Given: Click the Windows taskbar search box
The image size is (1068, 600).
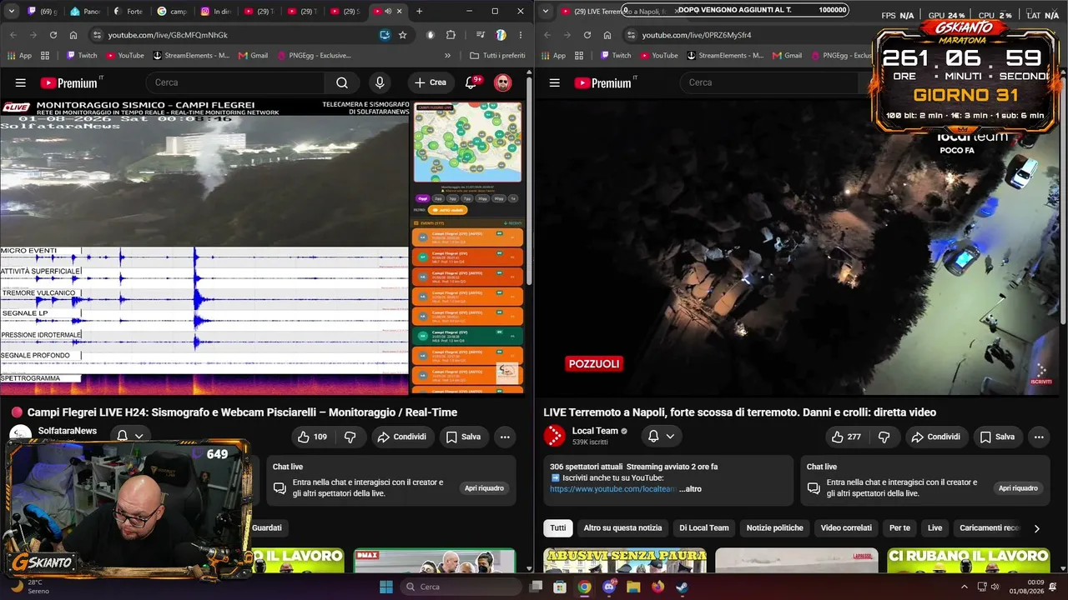Looking at the screenshot, I should (x=461, y=587).
